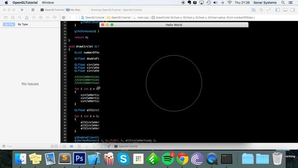This screenshot has width=298, height=168.
Task: Go back in editor history
Action: point(70,18)
